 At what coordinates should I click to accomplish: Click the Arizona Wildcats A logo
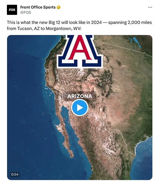coord(80,51)
